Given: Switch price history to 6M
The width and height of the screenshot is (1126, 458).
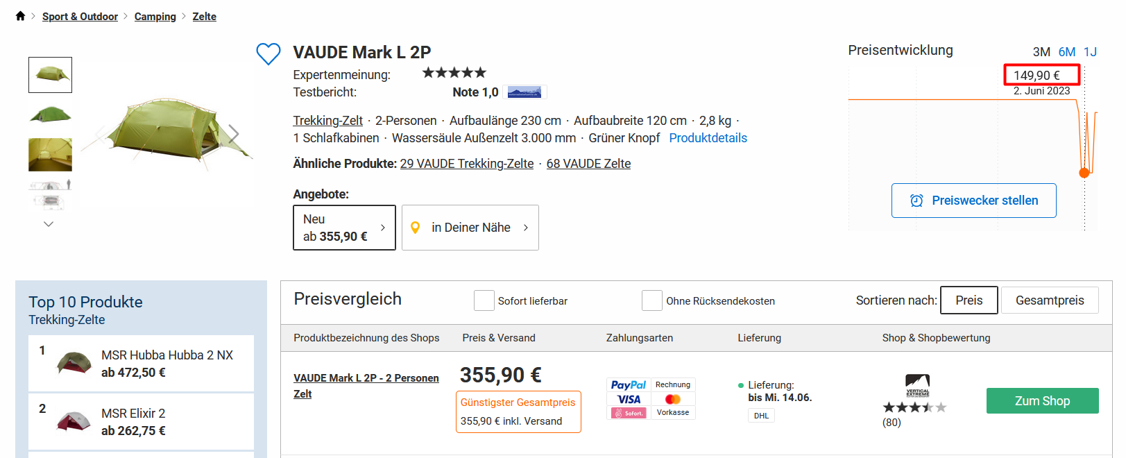Looking at the screenshot, I should point(1066,52).
